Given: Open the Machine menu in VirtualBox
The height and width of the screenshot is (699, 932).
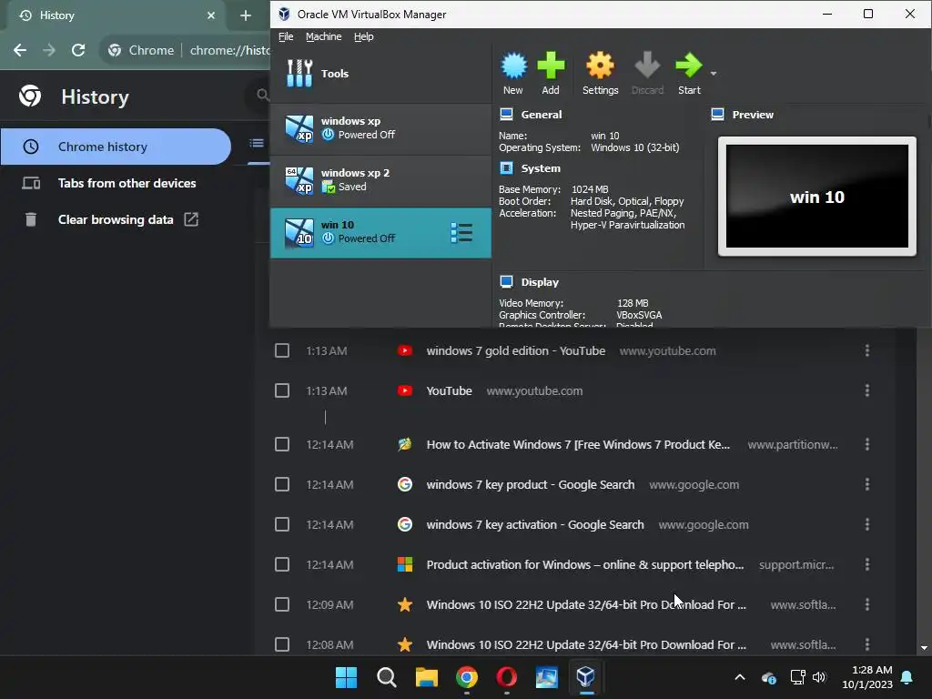Looking at the screenshot, I should (x=323, y=36).
